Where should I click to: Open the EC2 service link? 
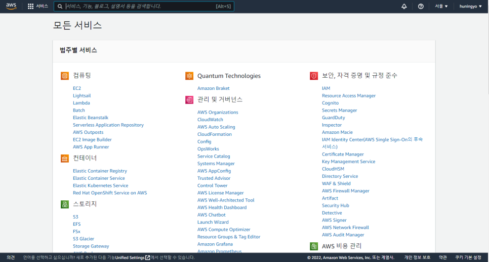(x=77, y=88)
